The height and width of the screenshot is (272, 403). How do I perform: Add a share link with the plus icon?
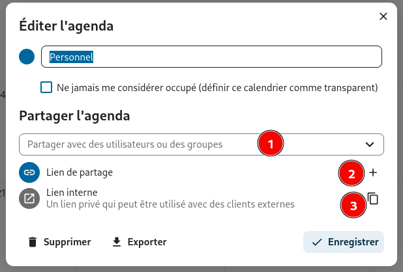tap(373, 172)
